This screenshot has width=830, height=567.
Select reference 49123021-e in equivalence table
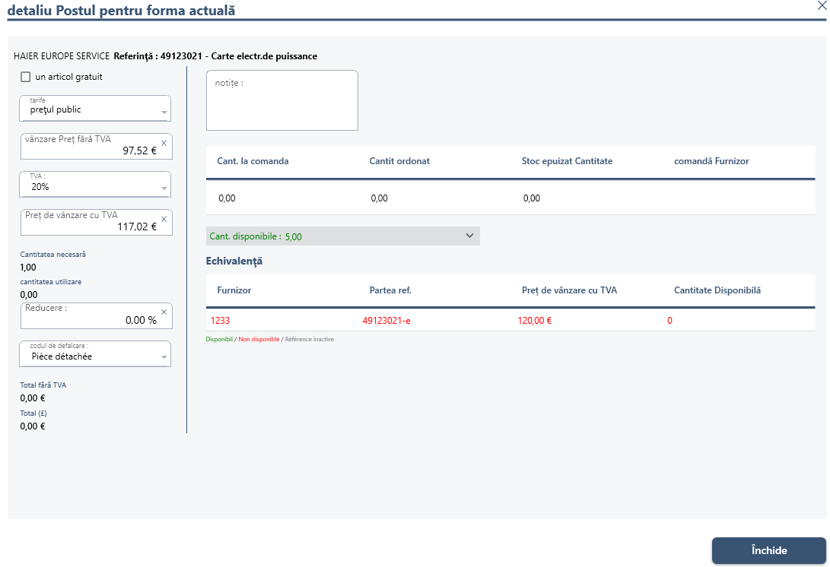[386, 321]
